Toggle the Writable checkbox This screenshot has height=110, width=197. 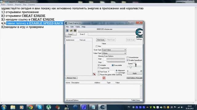point(99,65)
